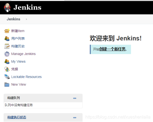The width and height of the screenshot is (153, 122).
Task: Open the 构建历史 link
Action: pos(18,46)
